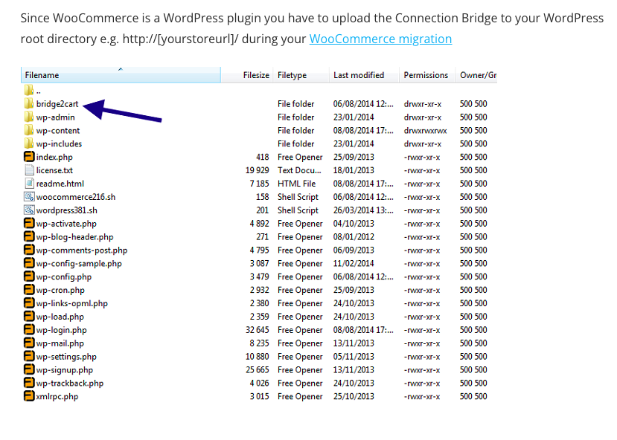Select the wp-settings.php file name
Screen dimensions: 617x440
[x=66, y=357]
